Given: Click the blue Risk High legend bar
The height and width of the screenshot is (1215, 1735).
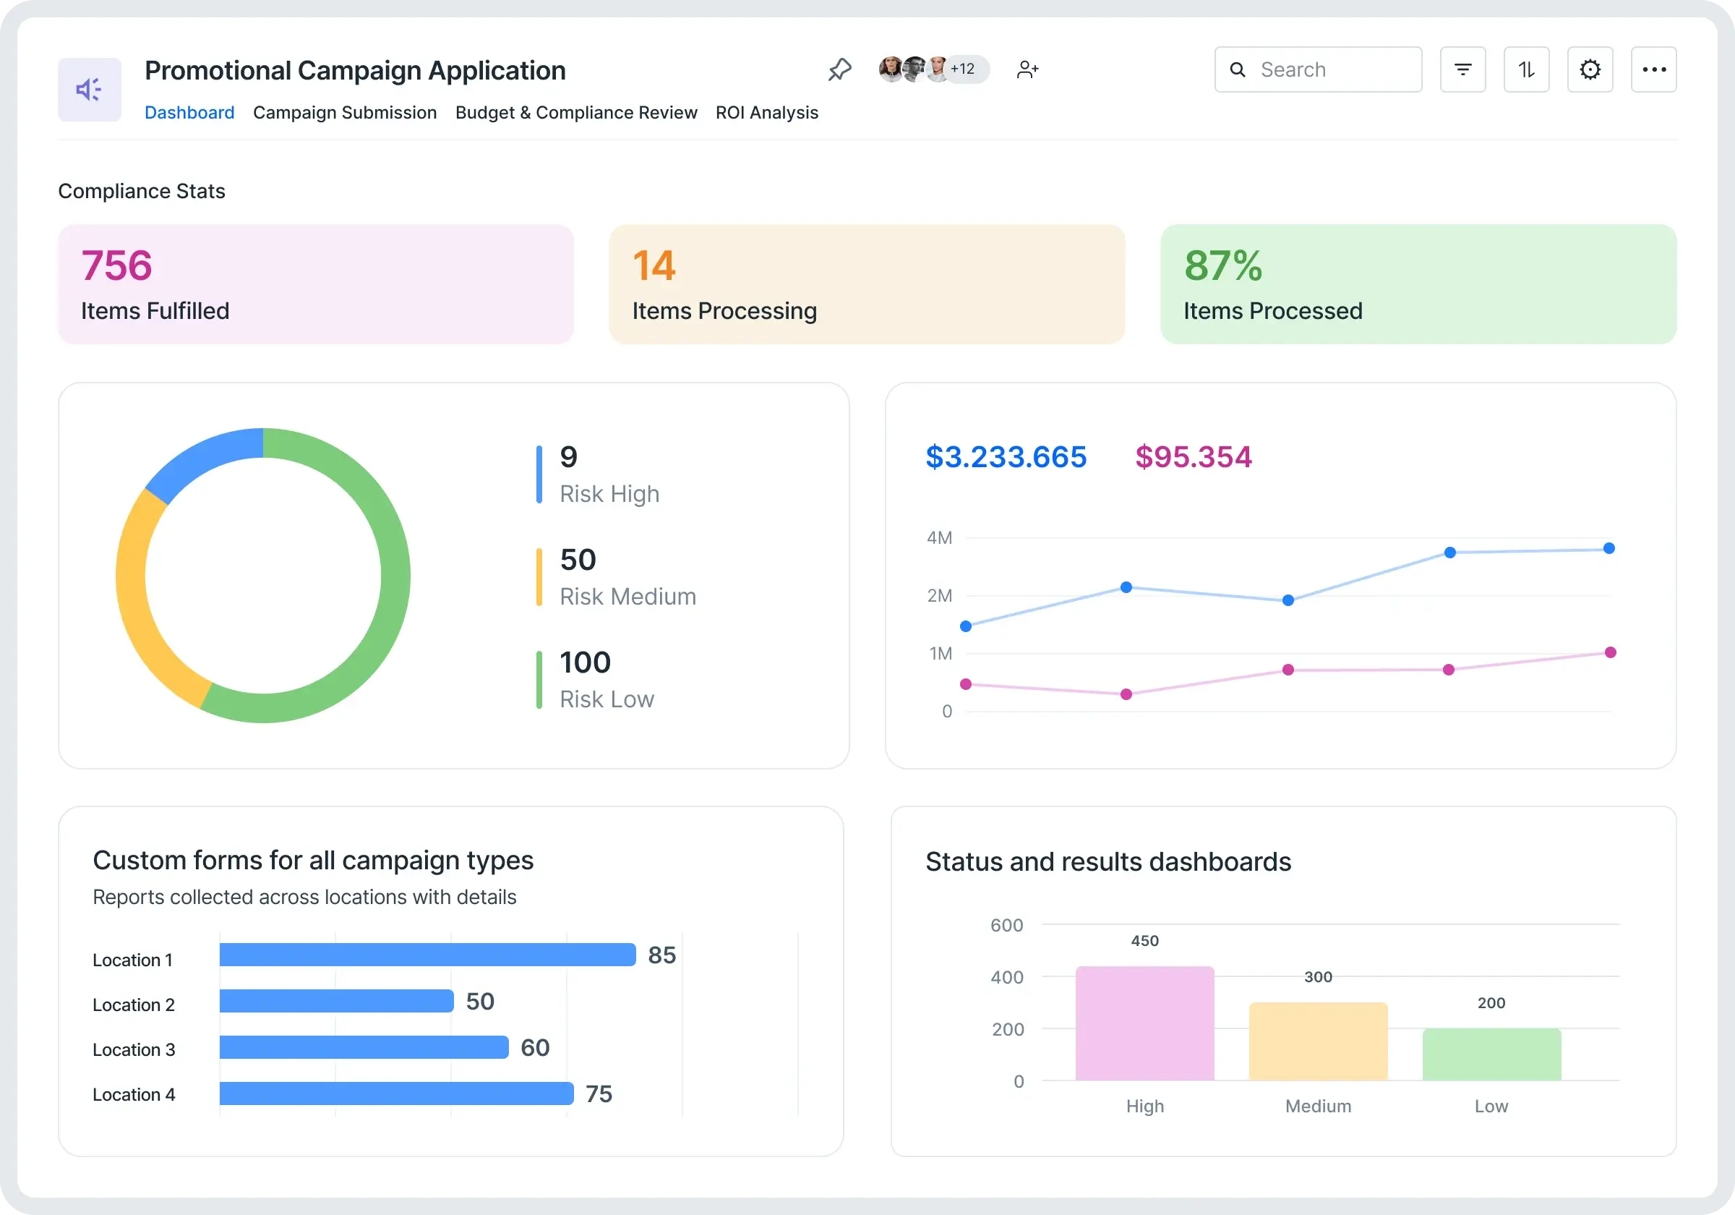Looking at the screenshot, I should click(539, 475).
